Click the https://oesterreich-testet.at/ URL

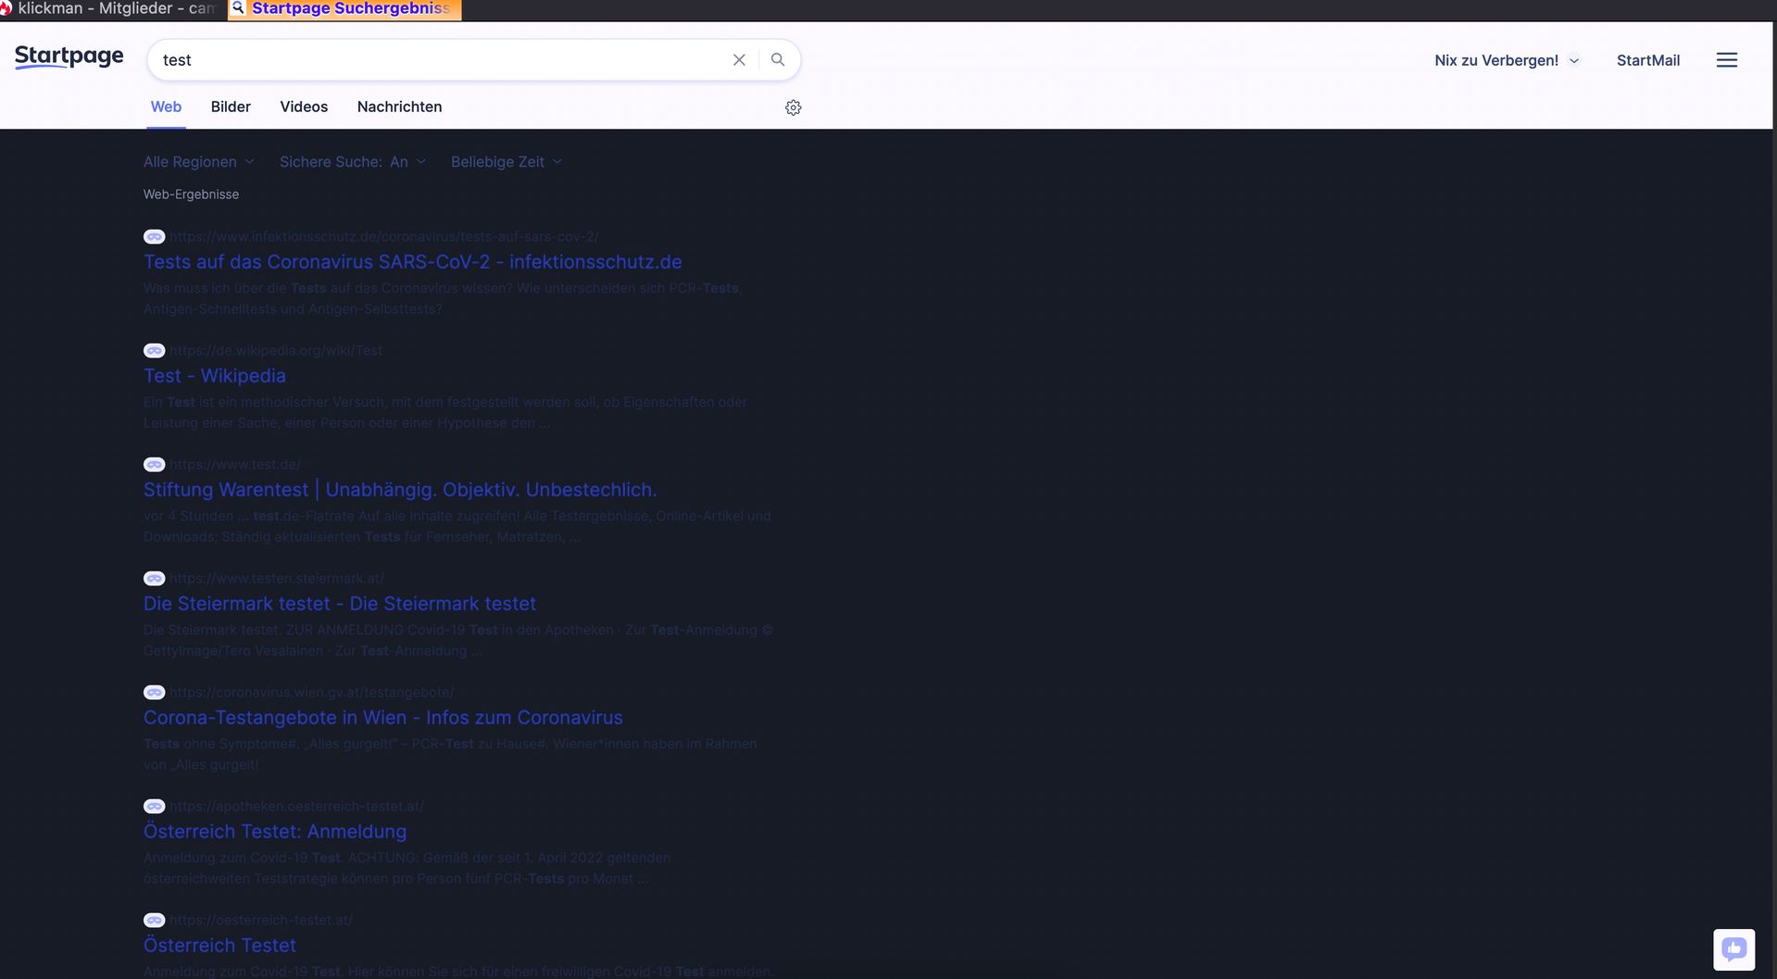[x=261, y=921]
